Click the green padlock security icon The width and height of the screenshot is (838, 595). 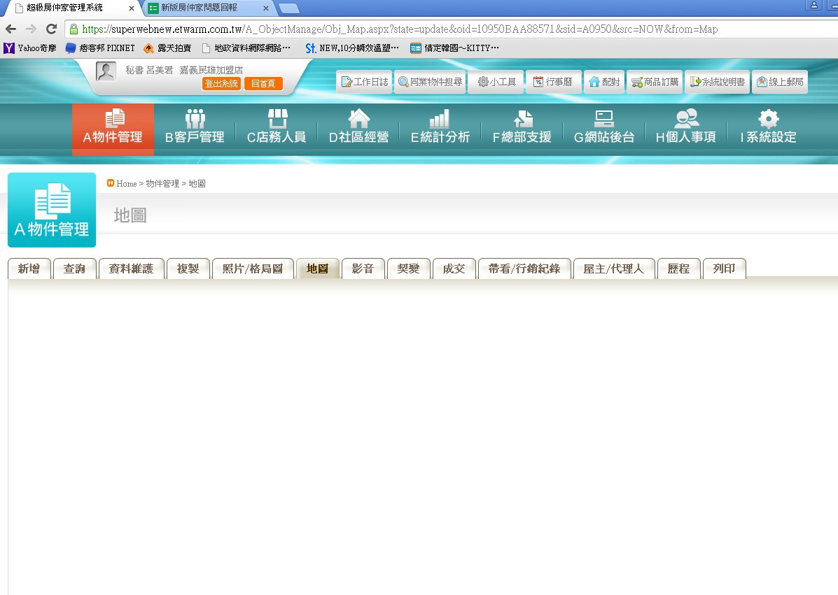pyautogui.click(x=74, y=29)
